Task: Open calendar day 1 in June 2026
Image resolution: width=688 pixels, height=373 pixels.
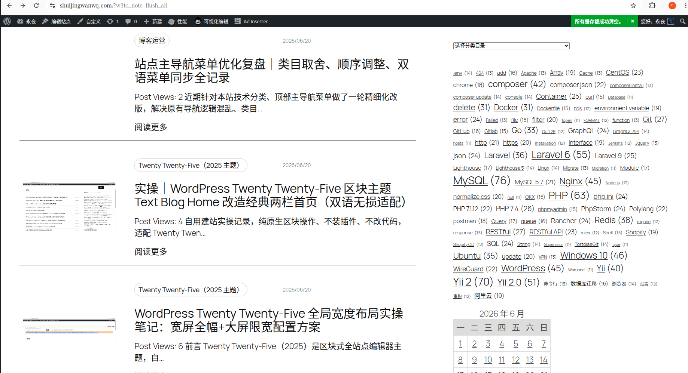Action: point(460,344)
